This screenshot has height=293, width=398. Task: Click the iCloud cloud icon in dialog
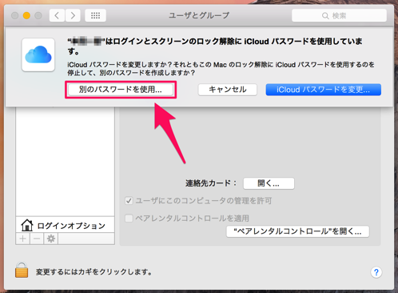(x=38, y=54)
